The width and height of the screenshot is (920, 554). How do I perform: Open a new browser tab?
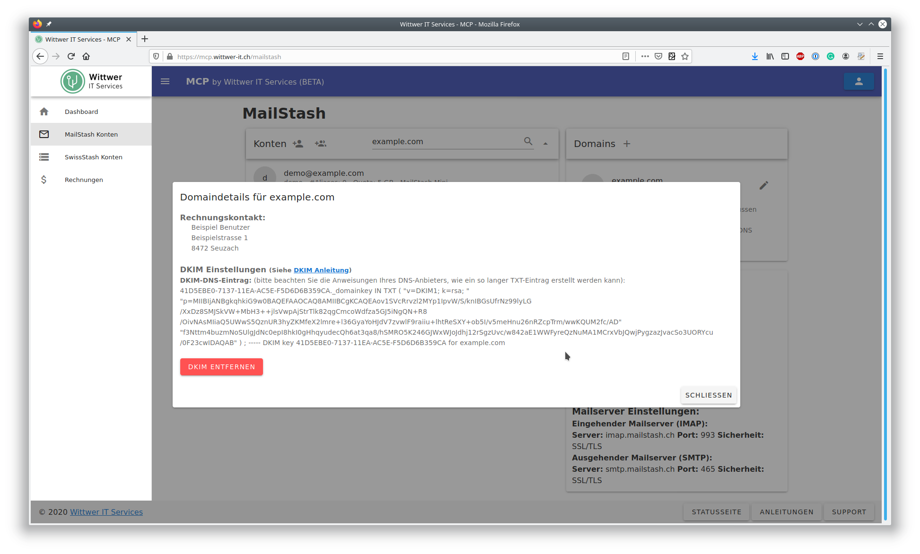tap(145, 39)
